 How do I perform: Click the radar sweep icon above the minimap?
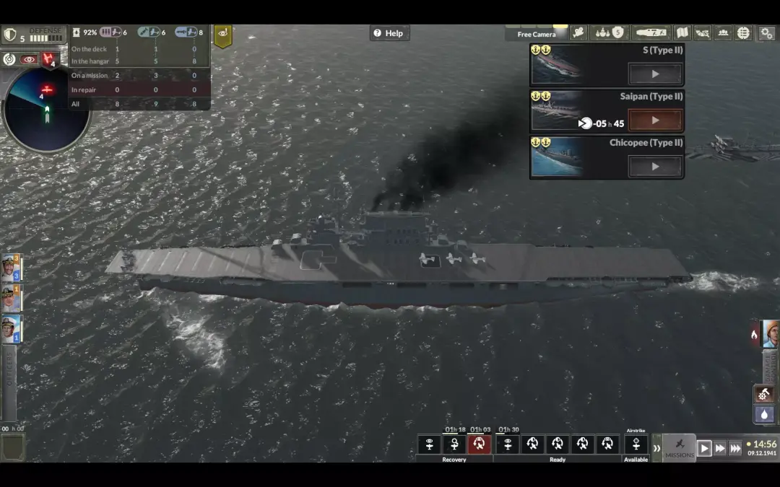9,59
